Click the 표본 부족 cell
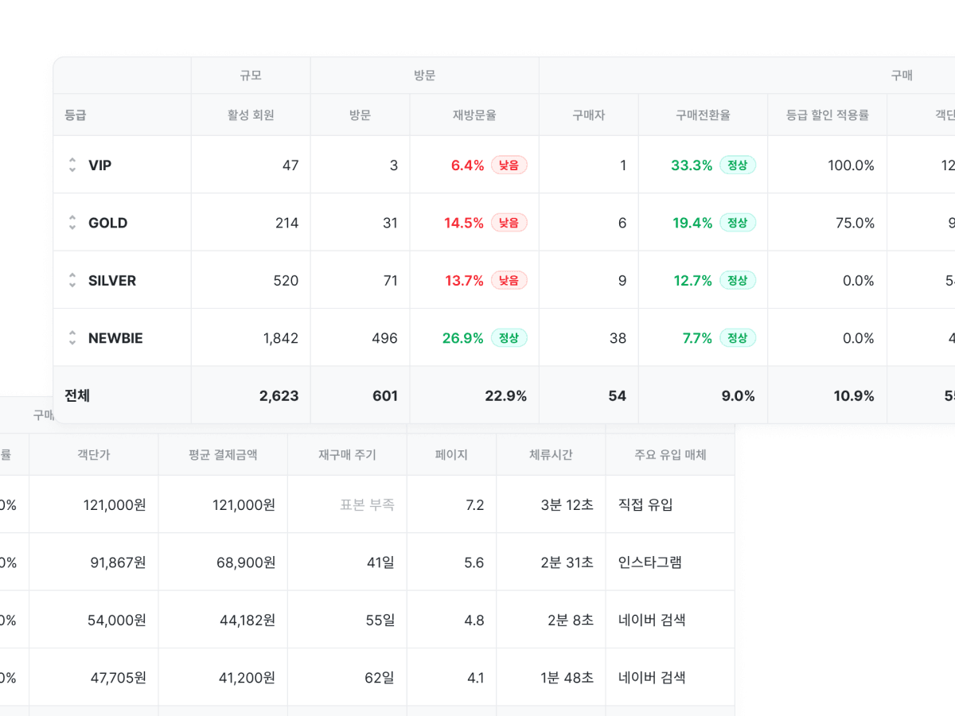The height and width of the screenshot is (716, 955). 367,504
